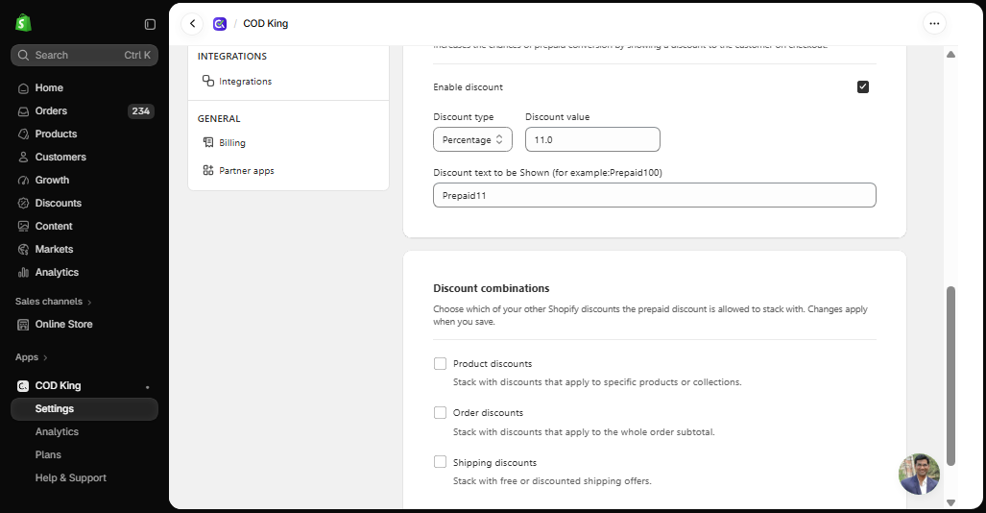Viewport: 986px width, 513px height.
Task: Click the Products tag icon
Action: (23, 134)
